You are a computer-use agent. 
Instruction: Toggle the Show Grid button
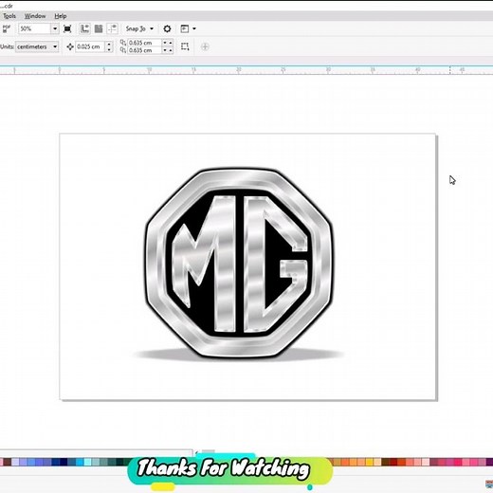99,28
